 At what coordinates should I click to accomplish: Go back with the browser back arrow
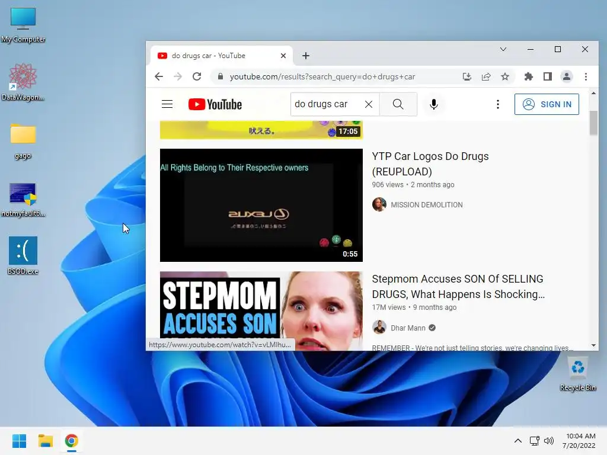point(159,76)
